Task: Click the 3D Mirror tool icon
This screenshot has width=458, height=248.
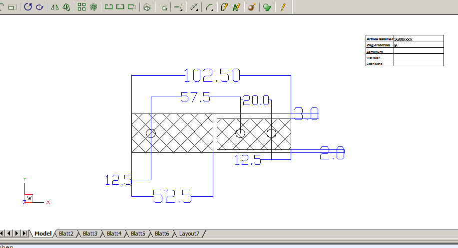Action: pyautogui.click(x=66, y=7)
